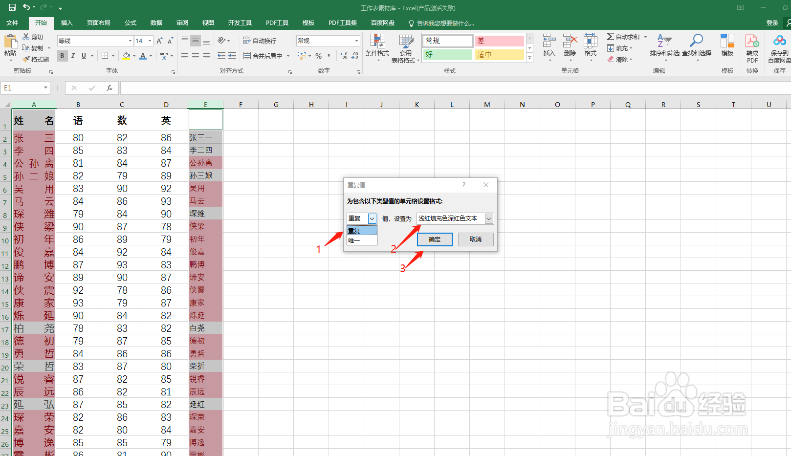Increase font size with large A icon
This screenshot has height=456, width=791.
tap(159, 41)
